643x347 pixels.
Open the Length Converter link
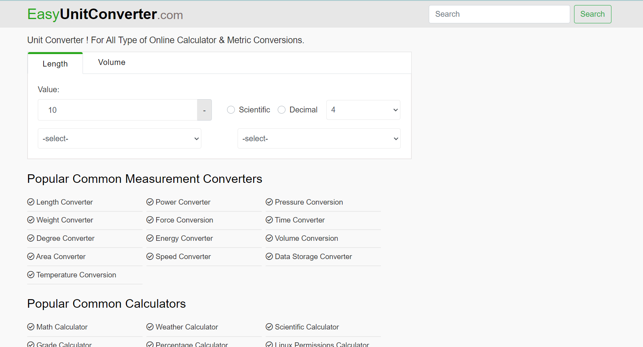click(x=65, y=202)
